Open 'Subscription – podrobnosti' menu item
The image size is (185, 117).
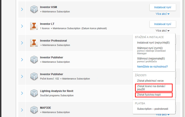click(152, 109)
